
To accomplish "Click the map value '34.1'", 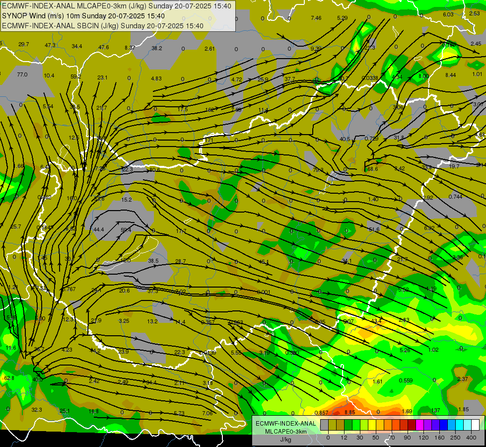I will pyautogui.click(x=347, y=261).
